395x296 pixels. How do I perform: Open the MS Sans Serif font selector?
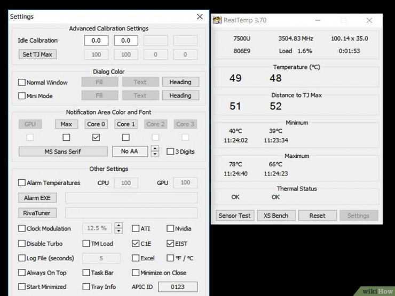63,151
